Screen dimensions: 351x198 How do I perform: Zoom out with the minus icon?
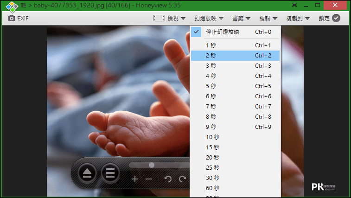149,179
